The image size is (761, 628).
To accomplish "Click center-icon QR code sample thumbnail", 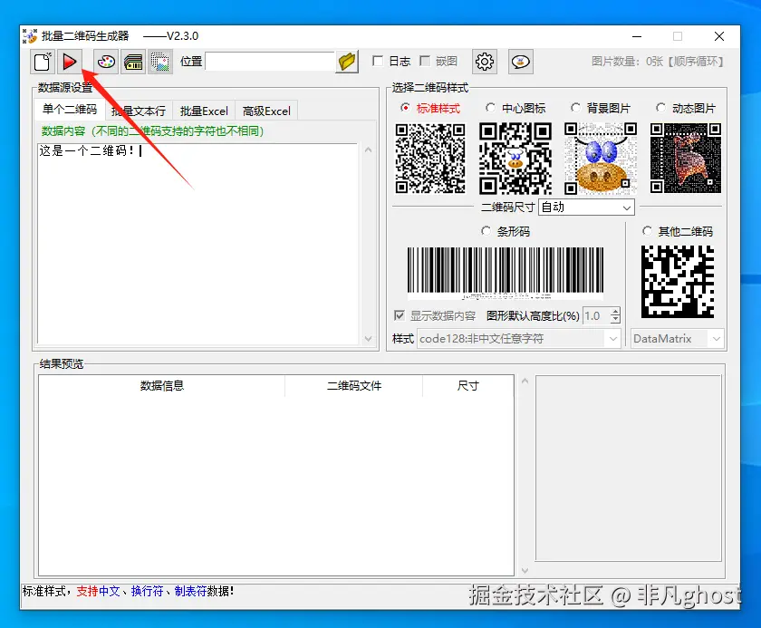I will 515,159.
